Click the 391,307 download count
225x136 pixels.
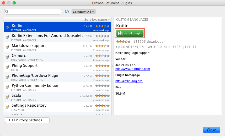coord(87,46)
